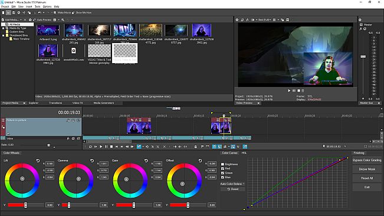Screen dimensions: 384x216
Task: Open the Tools menu
Action: [38, 6]
